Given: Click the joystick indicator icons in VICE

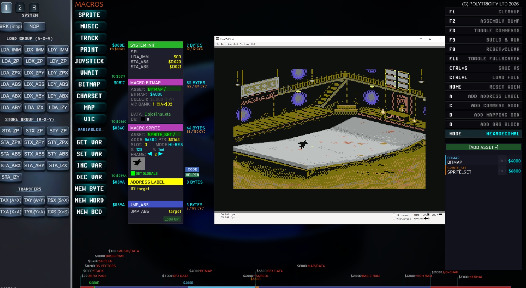Looking at the screenshot, I should click(427, 219).
